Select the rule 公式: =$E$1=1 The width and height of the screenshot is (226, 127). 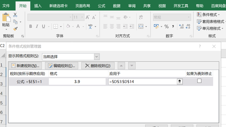tap(29, 81)
